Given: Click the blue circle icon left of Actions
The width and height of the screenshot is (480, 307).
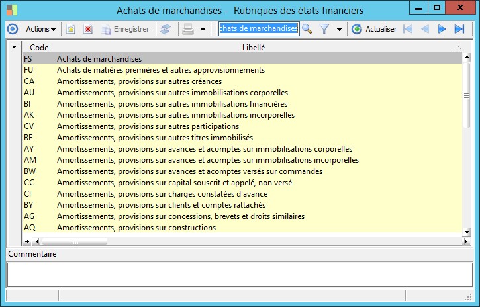Looking at the screenshot, I should [x=12, y=29].
